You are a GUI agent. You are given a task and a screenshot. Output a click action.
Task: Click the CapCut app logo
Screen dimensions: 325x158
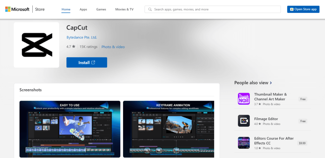(x=36, y=45)
